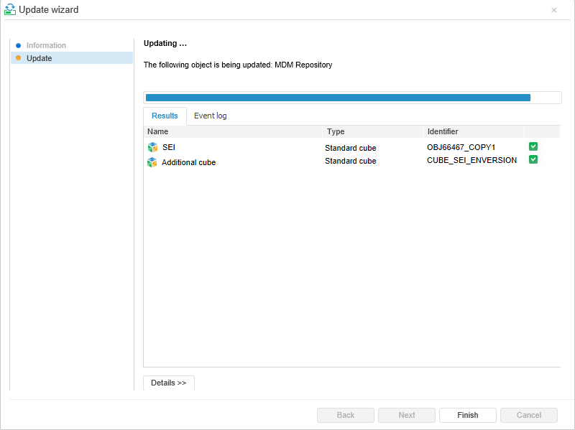Click the orange Update step bullet
Viewport: 575px width, 430px height.
click(x=19, y=58)
